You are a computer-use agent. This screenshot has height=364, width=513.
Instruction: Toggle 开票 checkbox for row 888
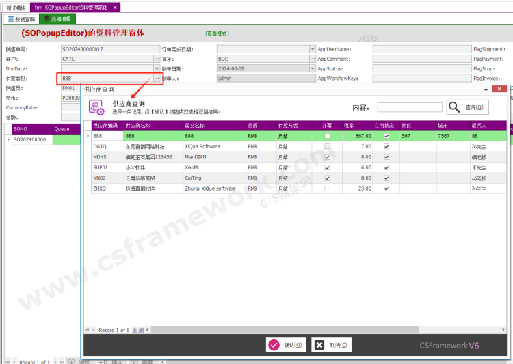click(x=327, y=137)
